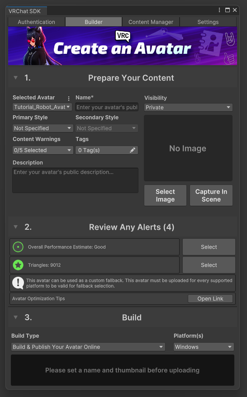Click the Overall Performance Estimate good icon
Screen dimensions: 247x397
pyautogui.click(x=18, y=247)
